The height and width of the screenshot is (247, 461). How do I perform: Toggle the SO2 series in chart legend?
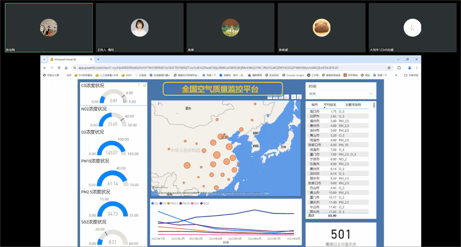point(195,203)
